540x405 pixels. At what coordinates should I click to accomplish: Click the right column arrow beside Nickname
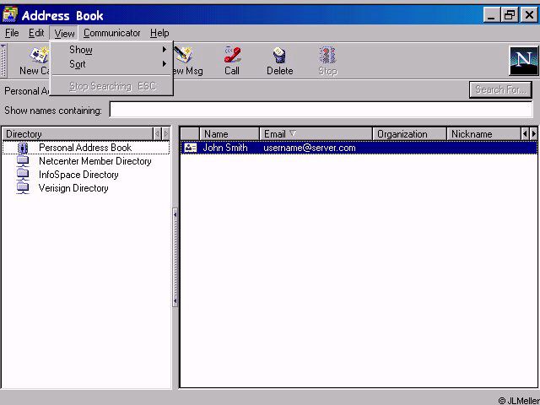point(534,133)
